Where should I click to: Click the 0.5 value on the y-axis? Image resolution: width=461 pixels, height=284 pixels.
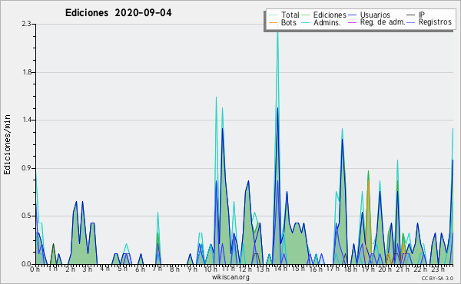pos(26,216)
